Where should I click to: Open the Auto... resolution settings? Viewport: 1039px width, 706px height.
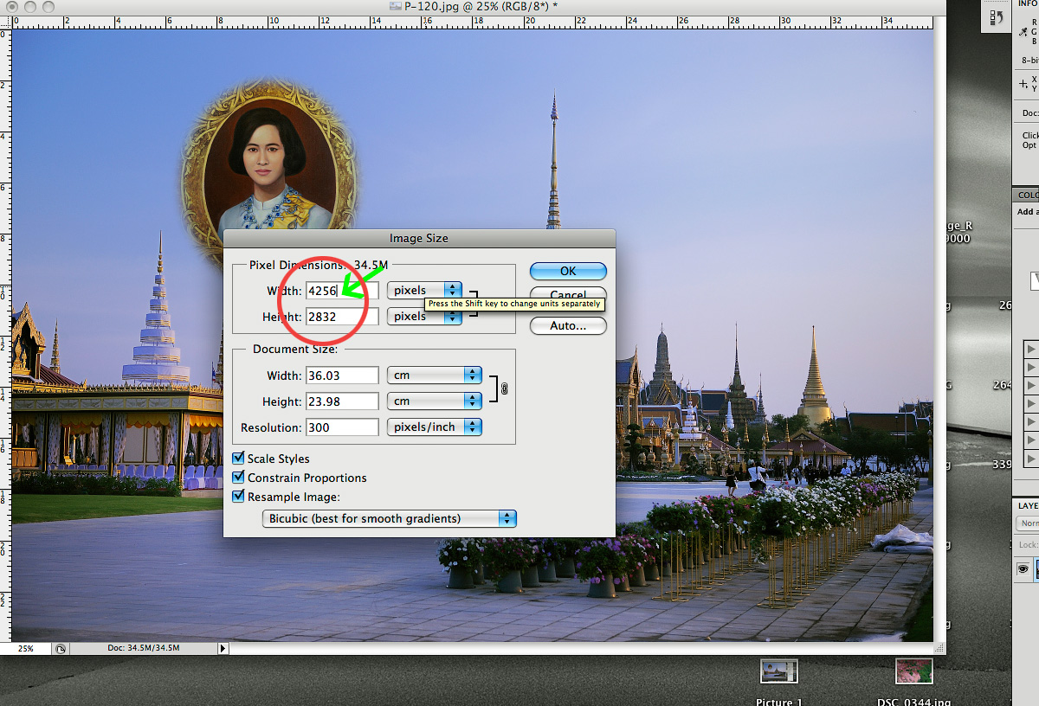[567, 326]
